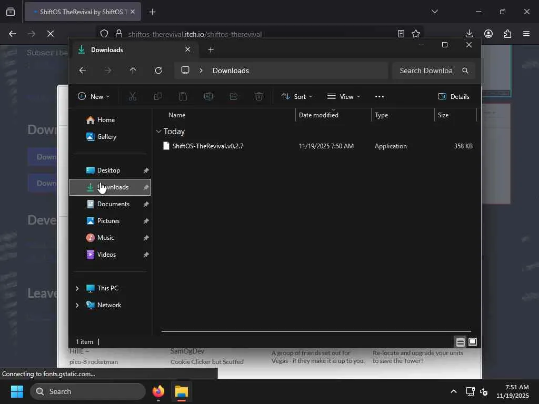Click the Delete trash can icon
Screen dimensions: 539x404
coord(259,97)
